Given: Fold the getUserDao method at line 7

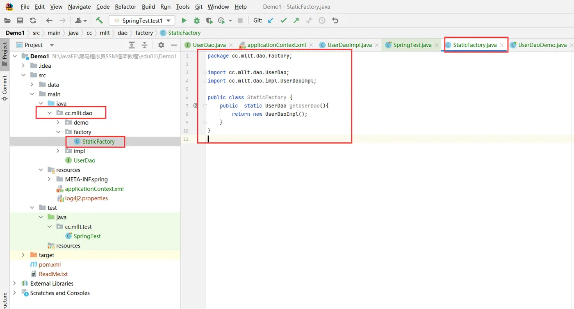Looking at the screenshot, I should [205, 106].
